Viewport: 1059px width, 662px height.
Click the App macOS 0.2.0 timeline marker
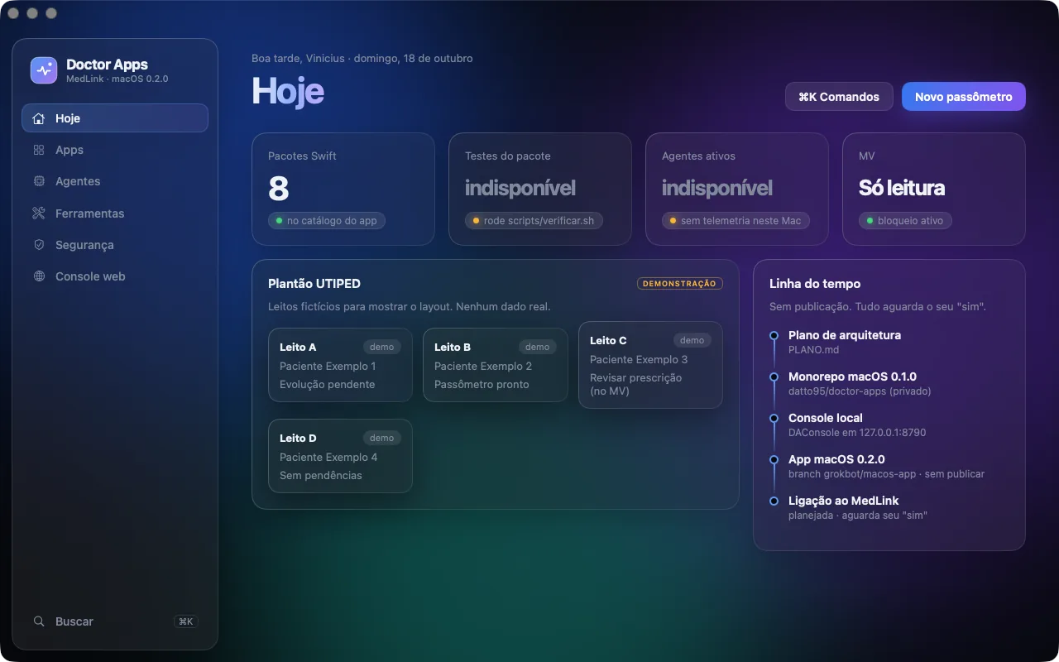(774, 459)
